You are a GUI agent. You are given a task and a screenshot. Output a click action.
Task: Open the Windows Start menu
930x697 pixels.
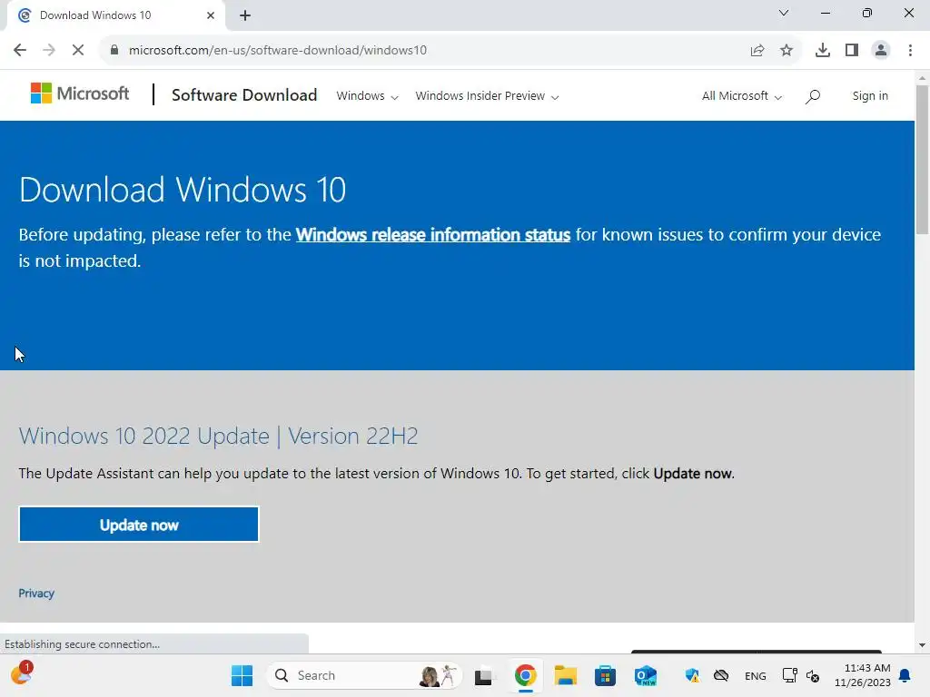(x=242, y=675)
